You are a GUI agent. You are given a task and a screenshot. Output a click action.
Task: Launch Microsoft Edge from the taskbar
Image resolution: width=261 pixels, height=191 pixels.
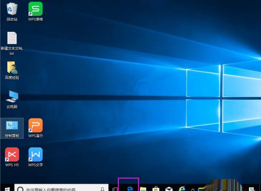tap(130, 189)
